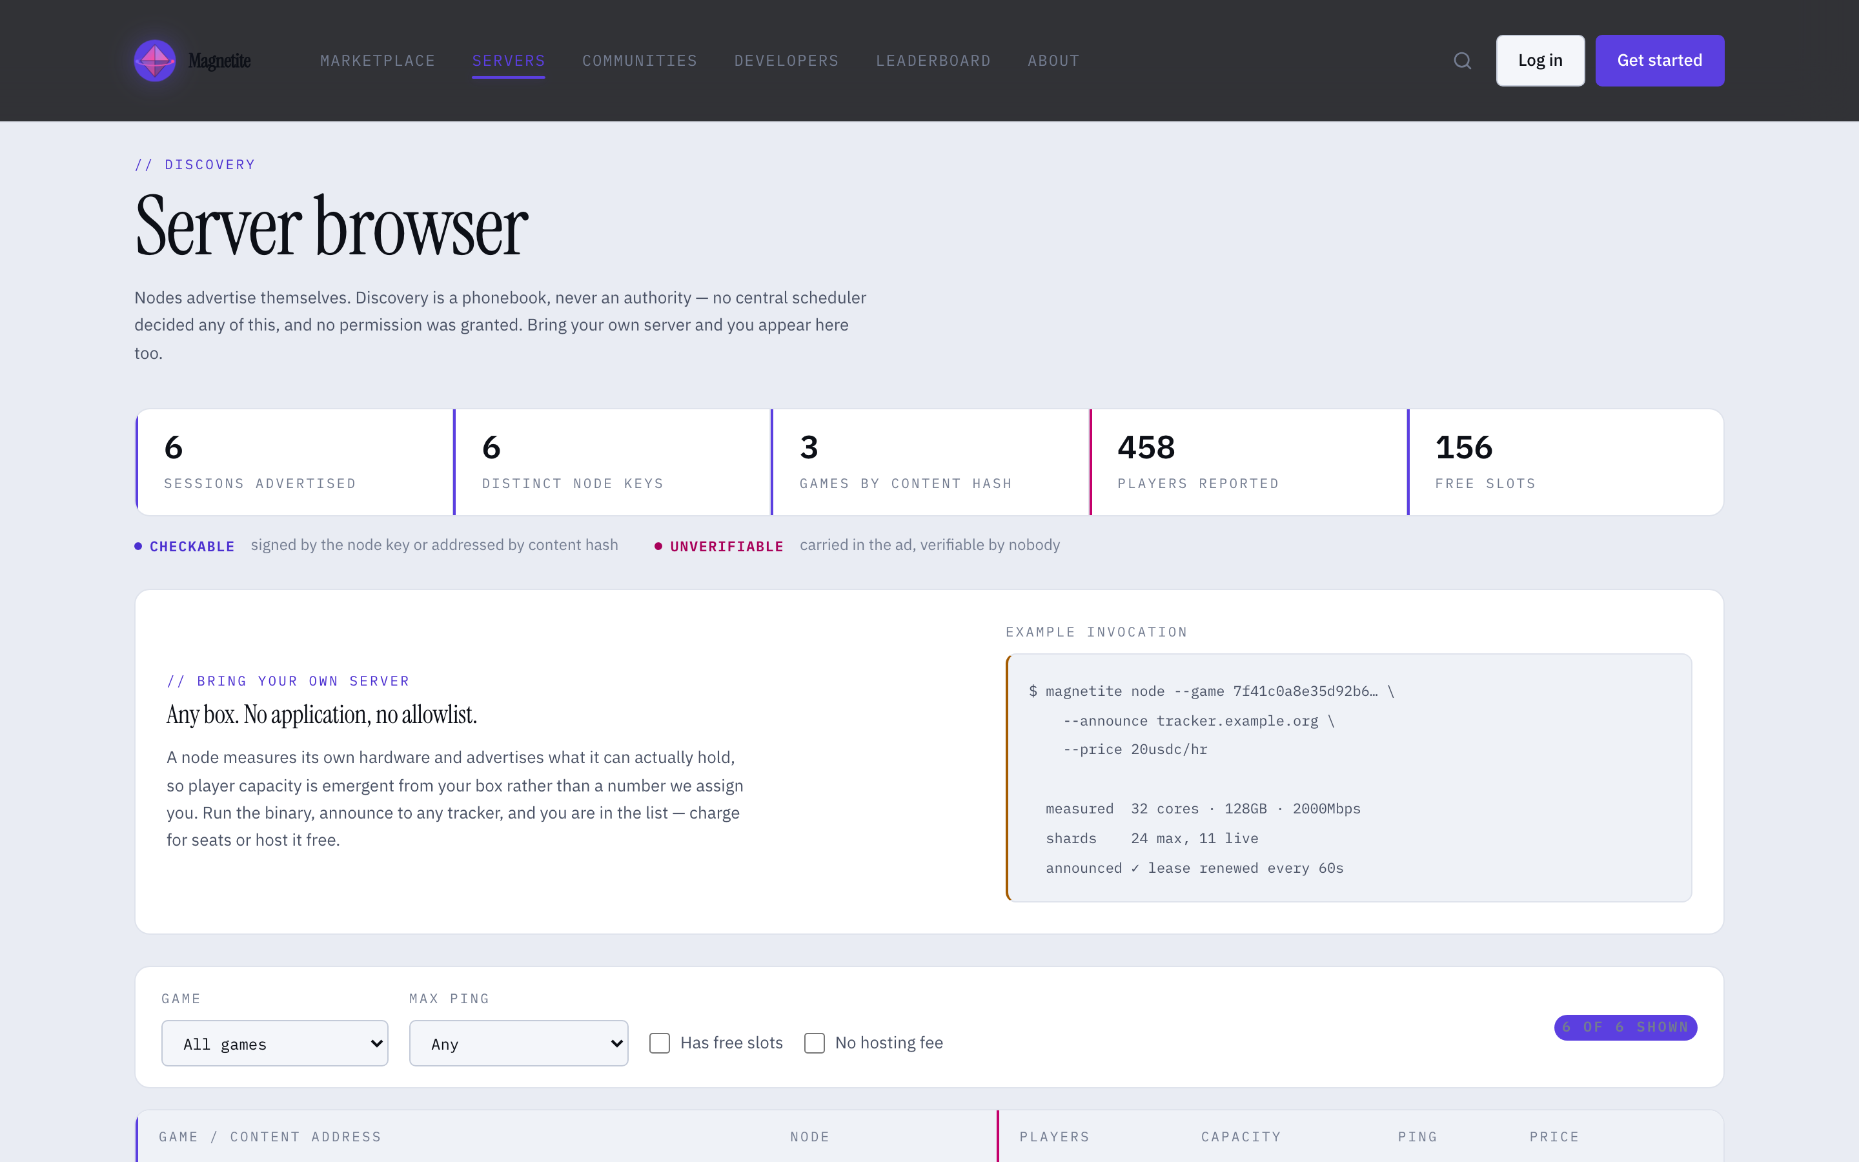This screenshot has width=1859, height=1162.
Task: Open the Developers nav item
Action: (x=787, y=61)
